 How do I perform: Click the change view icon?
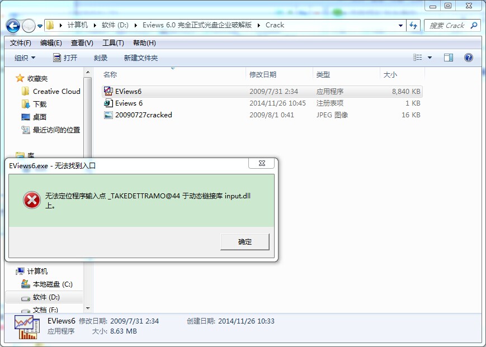[417, 57]
